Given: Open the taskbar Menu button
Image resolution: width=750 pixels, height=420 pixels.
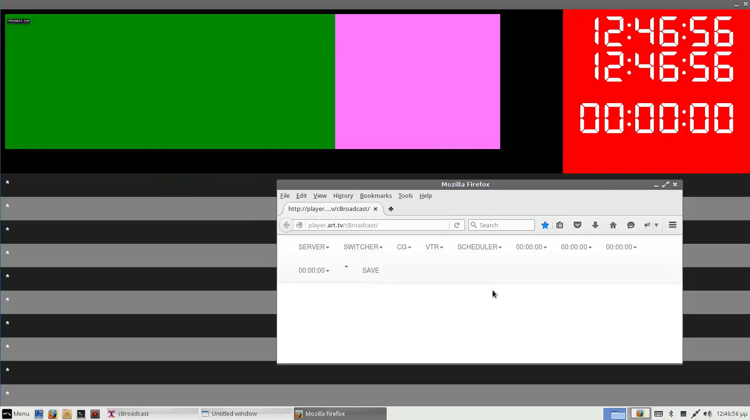Looking at the screenshot, I should click(16, 414).
